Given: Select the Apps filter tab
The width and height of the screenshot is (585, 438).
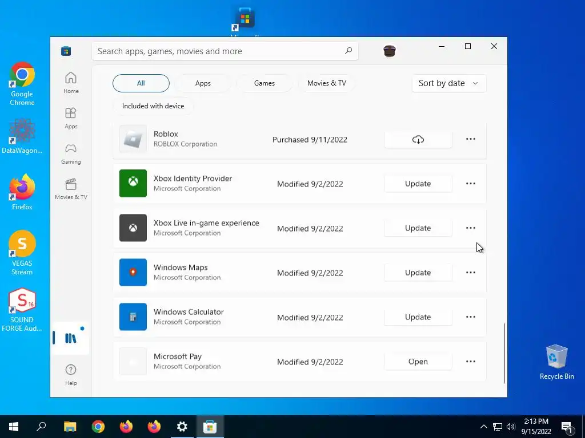Looking at the screenshot, I should click(203, 83).
